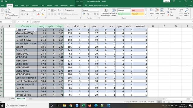This screenshot has width=193, height=108.
Task: Click the Copy button
Action: 9,12
